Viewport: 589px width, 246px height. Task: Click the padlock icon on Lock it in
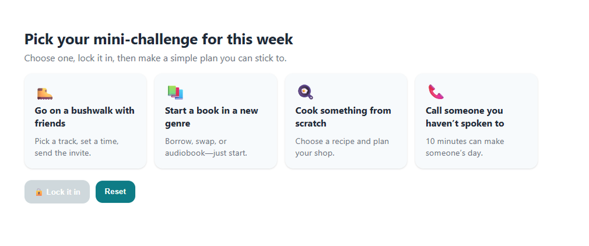pos(39,192)
